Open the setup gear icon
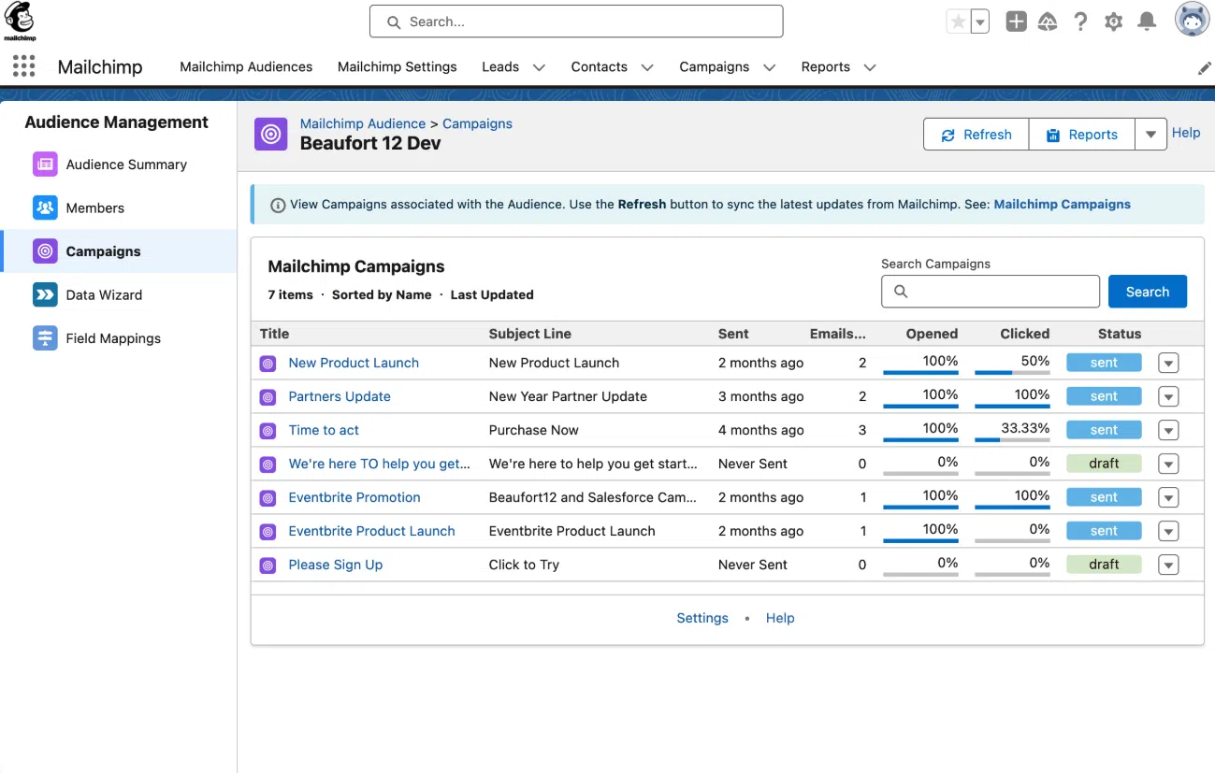 coord(1113,21)
